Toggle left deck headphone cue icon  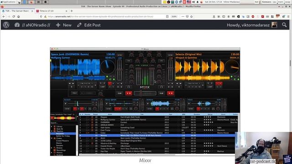[129, 87]
